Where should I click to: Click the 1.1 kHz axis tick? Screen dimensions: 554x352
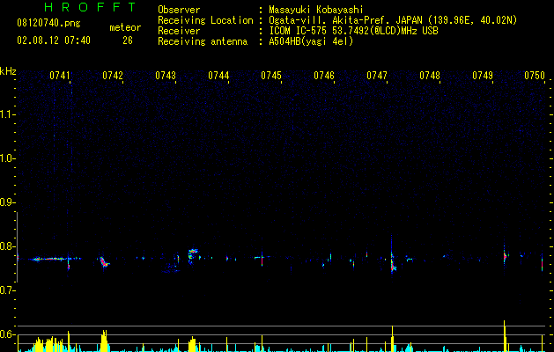(x=6, y=114)
